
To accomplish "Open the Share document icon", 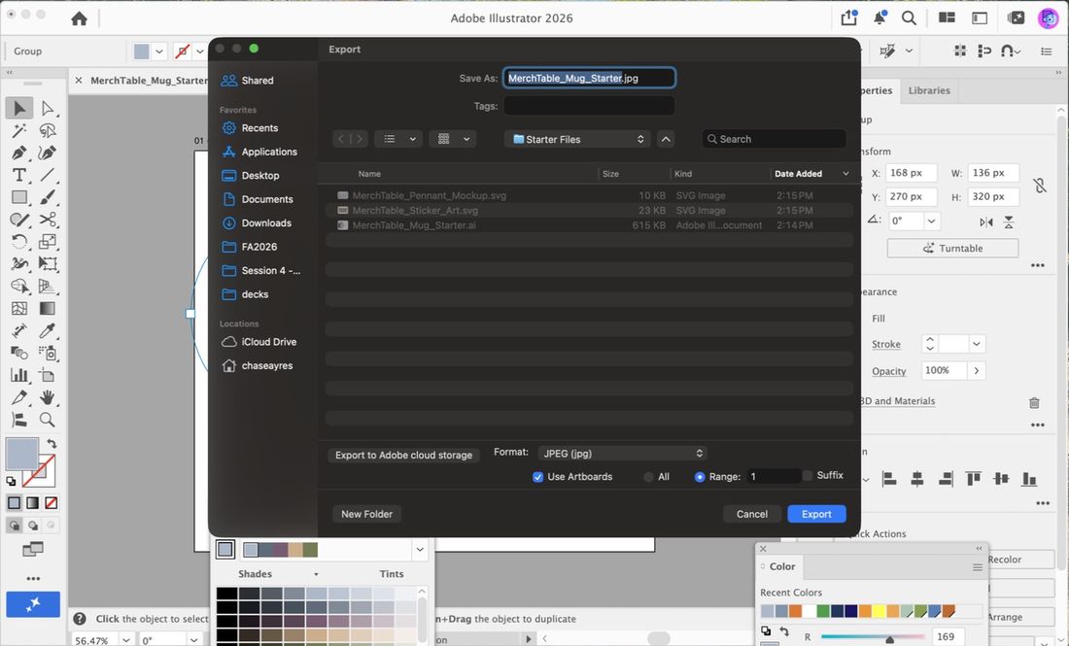I will 848,17.
